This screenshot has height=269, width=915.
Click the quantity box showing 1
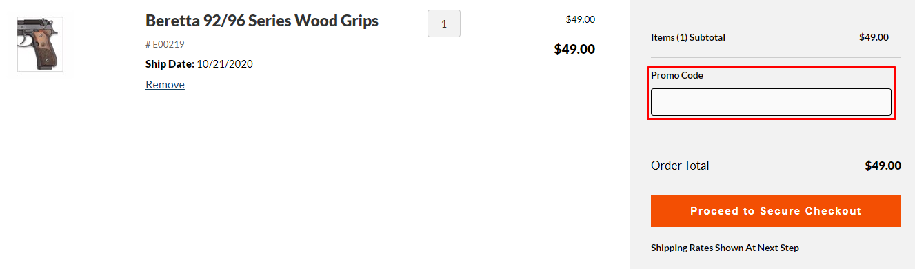[x=444, y=23]
